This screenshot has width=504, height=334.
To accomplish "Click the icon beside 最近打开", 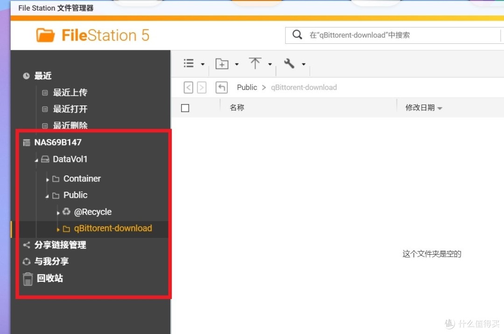I will [x=45, y=109].
